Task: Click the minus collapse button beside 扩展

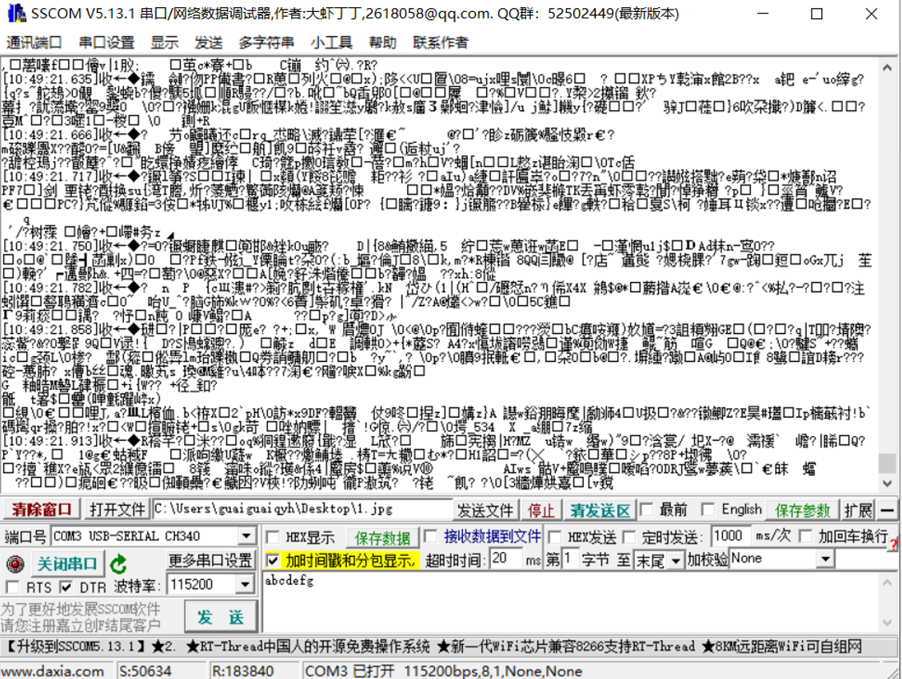Action: 887,510
